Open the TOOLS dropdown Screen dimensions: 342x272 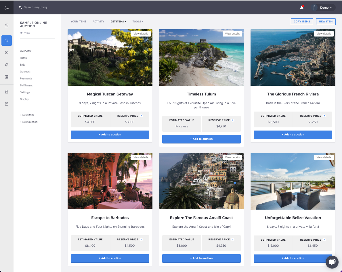click(137, 21)
